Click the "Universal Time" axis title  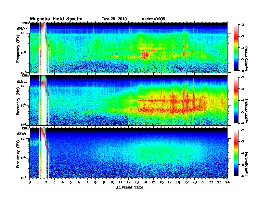tap(129, 187)
